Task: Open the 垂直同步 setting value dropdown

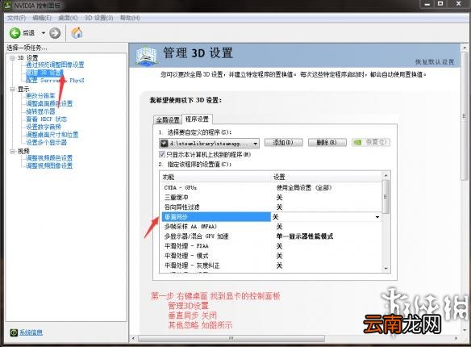Action: [377, 217]
